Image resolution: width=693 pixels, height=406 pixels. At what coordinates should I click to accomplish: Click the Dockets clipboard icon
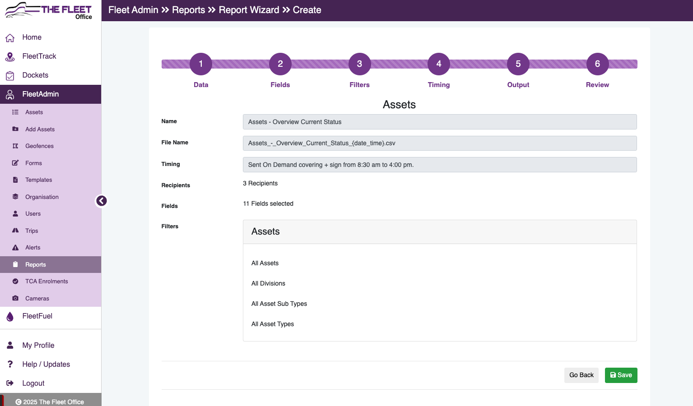point(10,75)
